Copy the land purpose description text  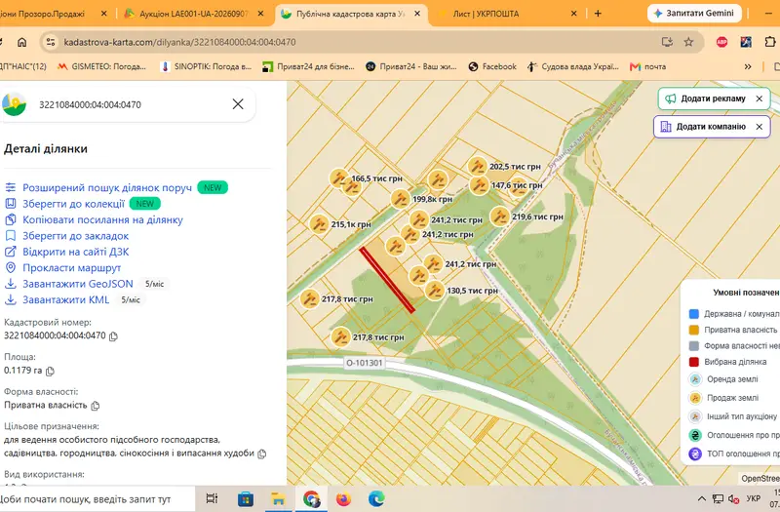coord(262,453)
